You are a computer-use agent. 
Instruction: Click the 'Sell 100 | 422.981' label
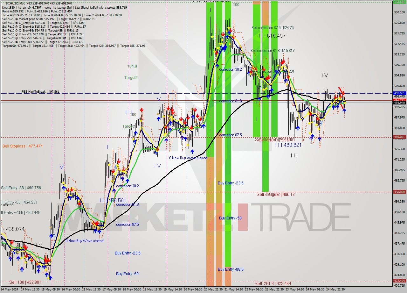[x=25, y=282]
